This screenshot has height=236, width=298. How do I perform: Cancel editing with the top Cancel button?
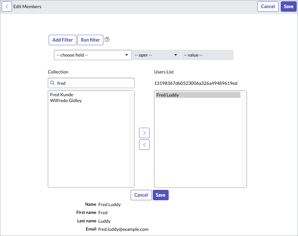267,6
